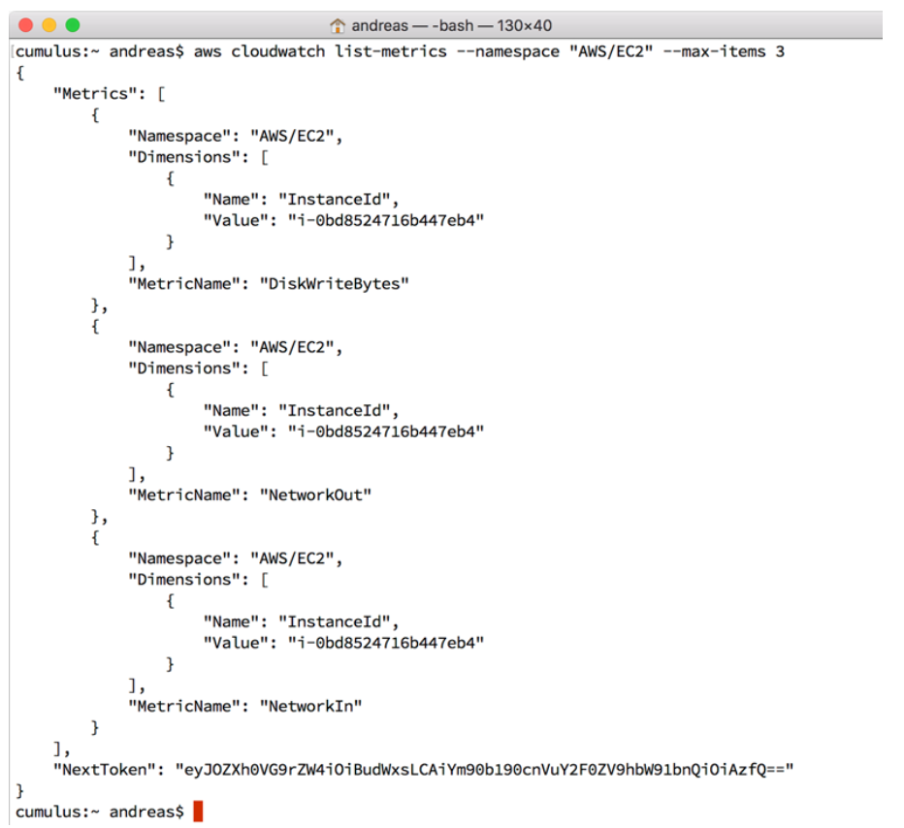Click the final 'cumulus:~ andreas$' prompt
This screenshot has width=904, height=828.
[100, 812]
